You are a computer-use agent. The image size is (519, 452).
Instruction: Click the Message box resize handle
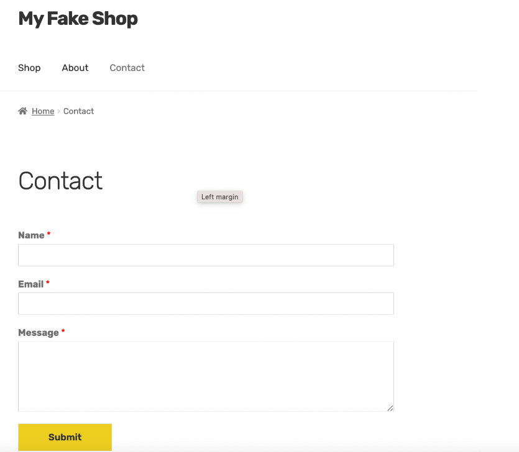pos(390,408)
